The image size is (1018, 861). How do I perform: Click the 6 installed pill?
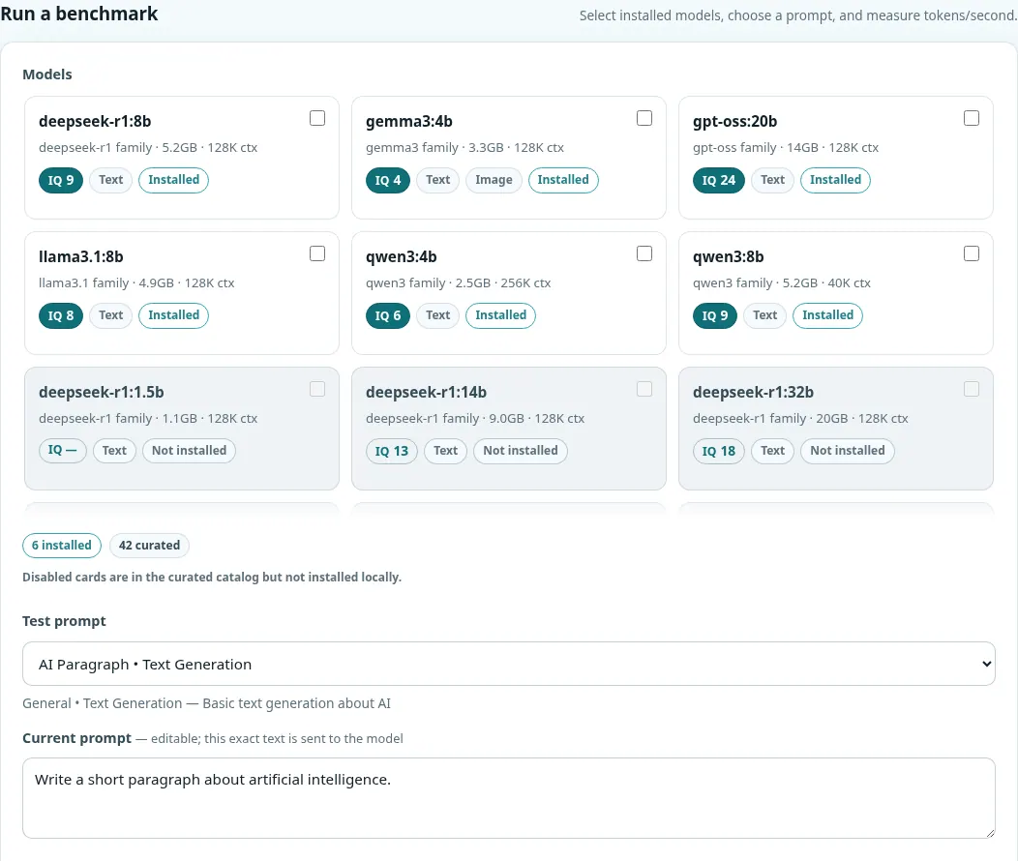point(62,546)
